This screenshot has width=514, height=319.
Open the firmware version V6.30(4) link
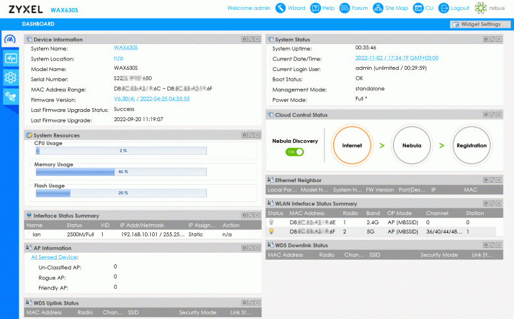click(x=152, y=99)
